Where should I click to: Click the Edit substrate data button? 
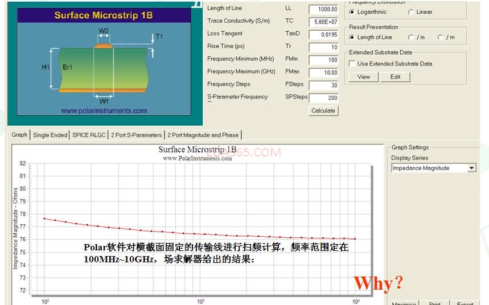[x=395, y=77]
